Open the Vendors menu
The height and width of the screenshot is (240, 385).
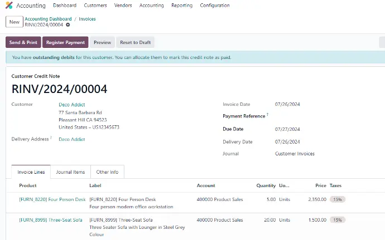123,5
